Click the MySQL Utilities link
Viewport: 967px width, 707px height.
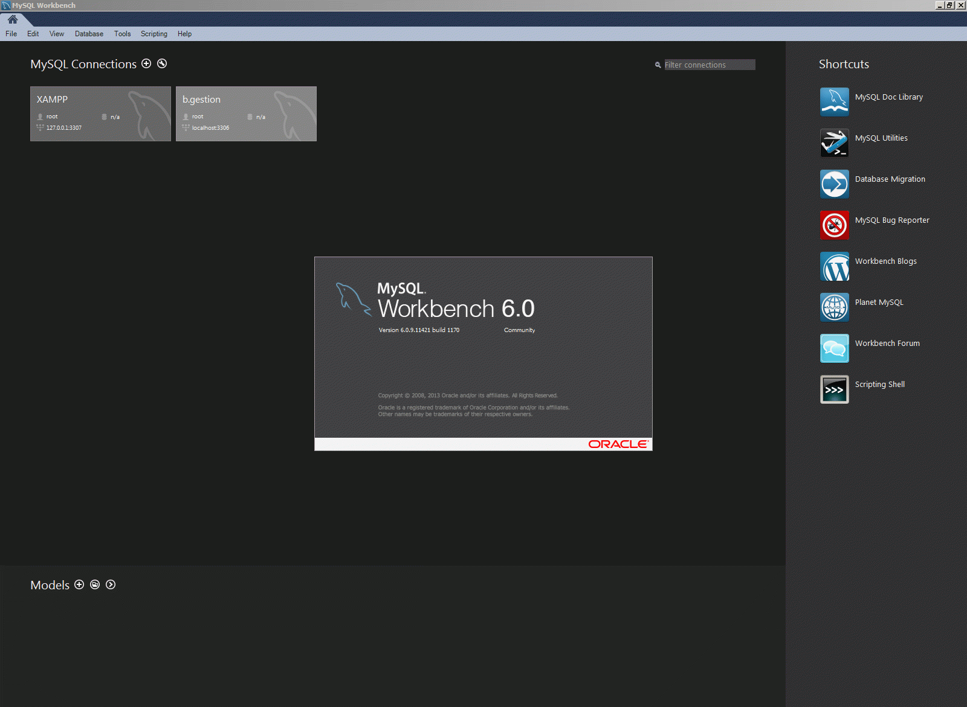pyautogui.click(x=881, y=138)
